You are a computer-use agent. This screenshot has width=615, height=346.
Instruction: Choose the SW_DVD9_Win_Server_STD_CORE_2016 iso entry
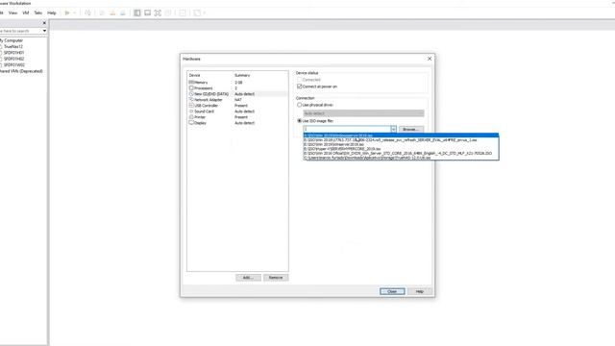tap(401, 154)
